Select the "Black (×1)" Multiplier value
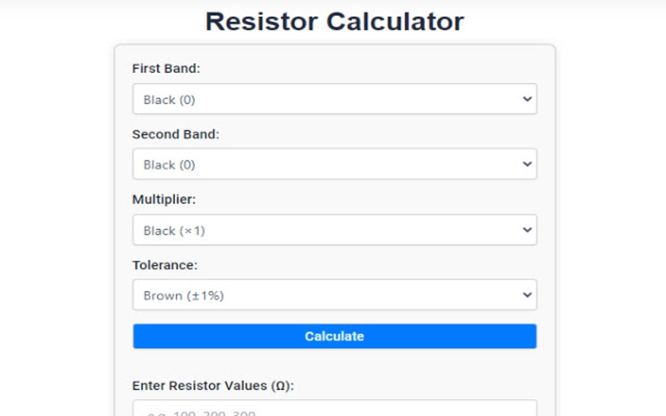The width and height of the screenshot is (666, 416). tap(334, 230)
